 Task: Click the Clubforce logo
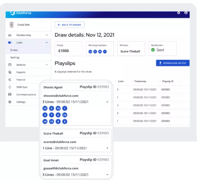pyautogui.click(x=21, y=13)
